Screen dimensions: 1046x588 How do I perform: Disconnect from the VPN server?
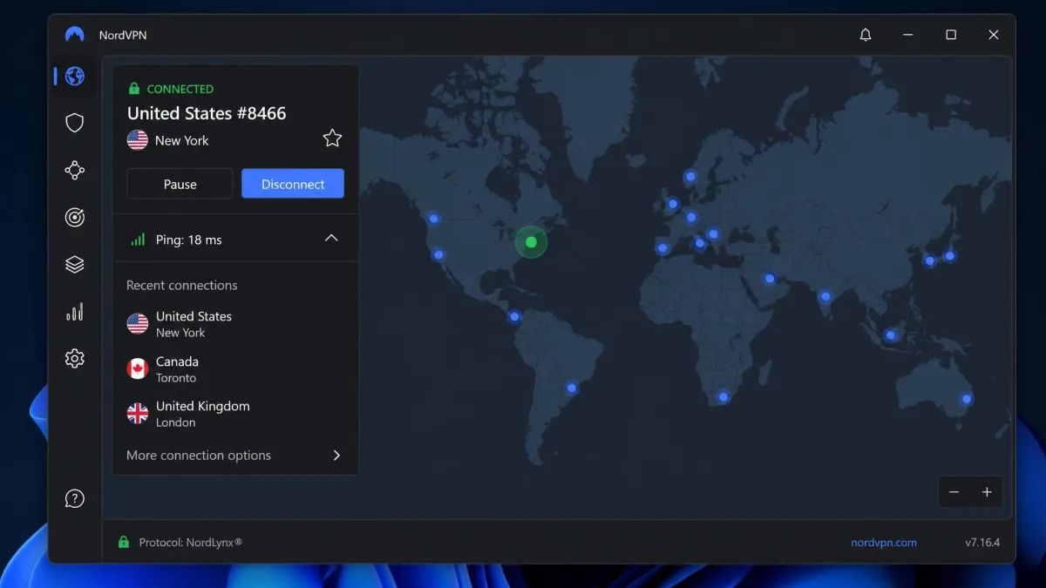coord(293,184)
